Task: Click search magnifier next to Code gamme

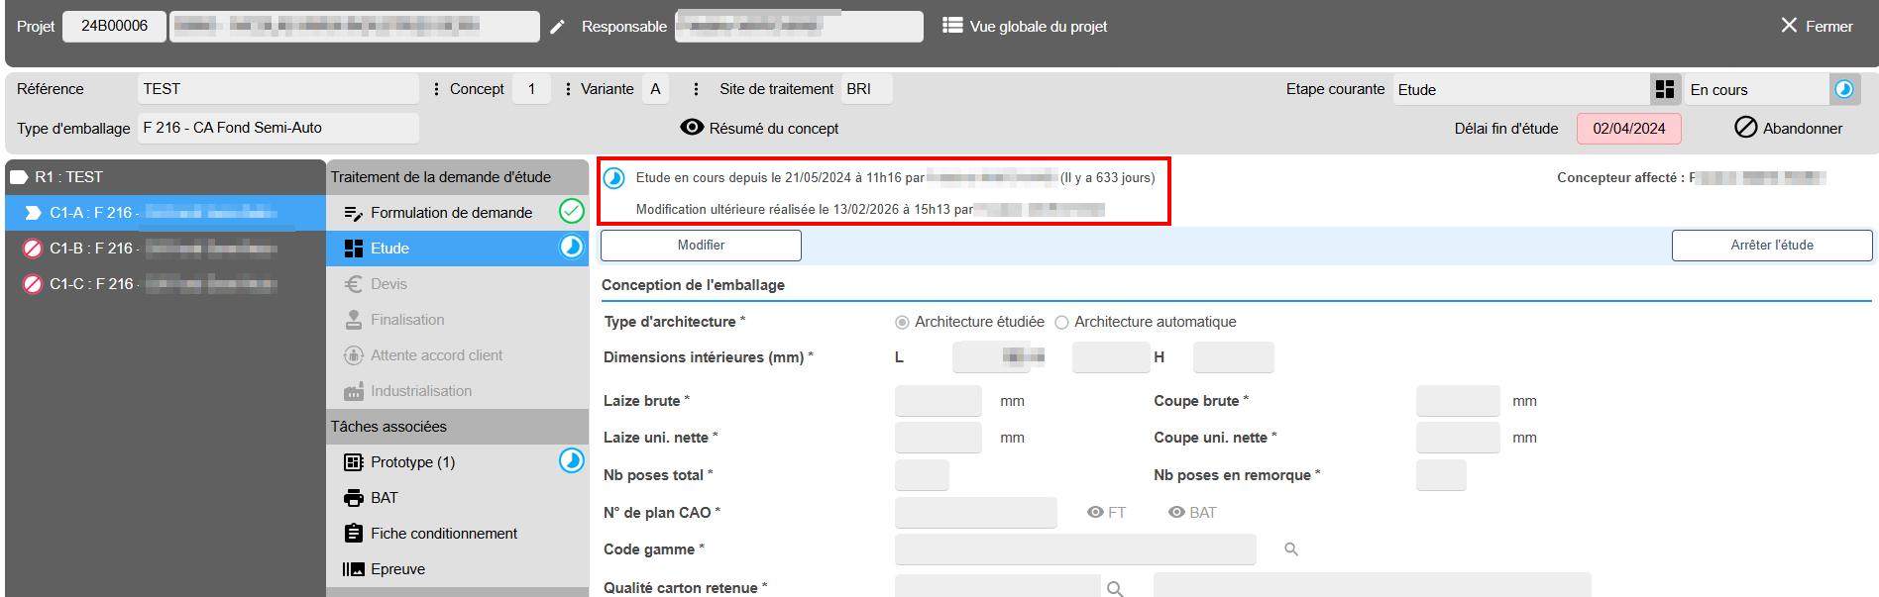Action: (x=1291, y=549)
